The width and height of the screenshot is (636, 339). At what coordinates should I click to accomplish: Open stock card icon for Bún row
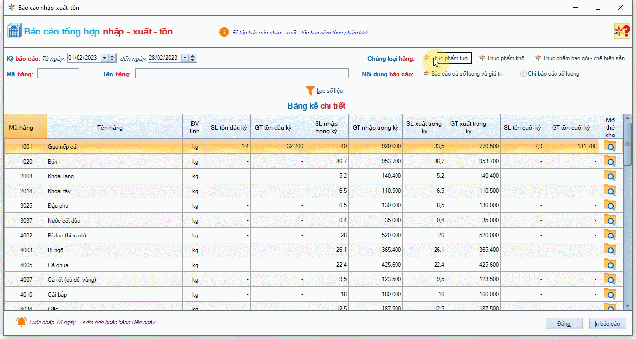tap(610, 161)
